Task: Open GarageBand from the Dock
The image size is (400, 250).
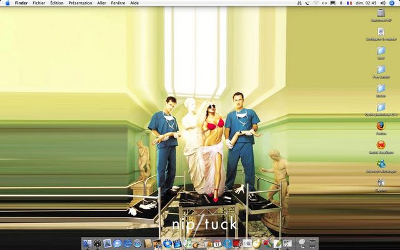Action: 197,244
